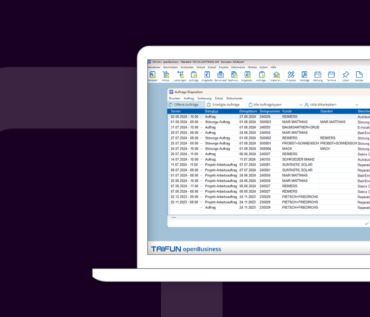The image size is (370, 317).
Task: Sort by the Belegdatum column header
Action: click(248, 111)
